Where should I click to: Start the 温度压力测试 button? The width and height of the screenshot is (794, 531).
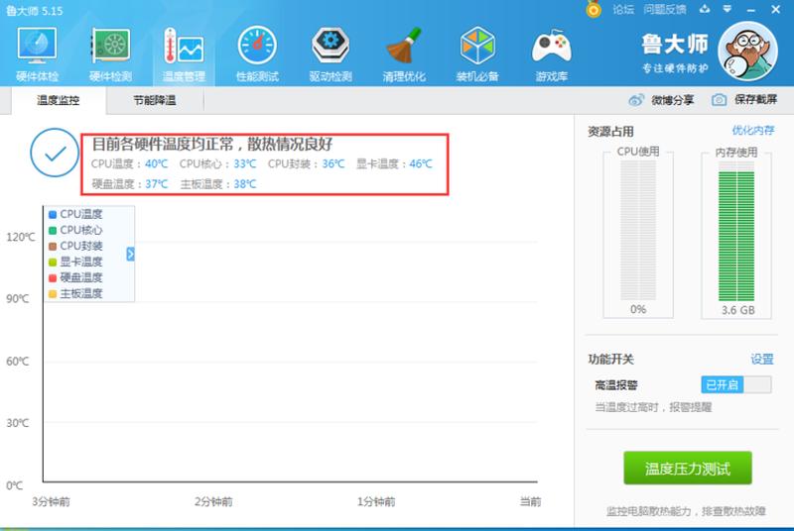(688, 469)
